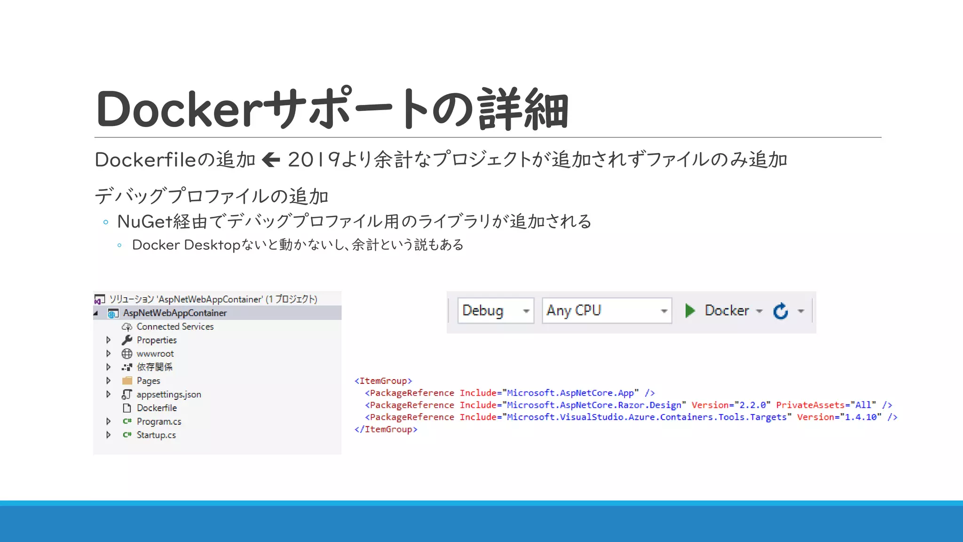Image resolution: width=963 pixels, height=542 pixels.
Task: Collapse the AspNetWebAppContainer project node
Action: tap(96, 313)
